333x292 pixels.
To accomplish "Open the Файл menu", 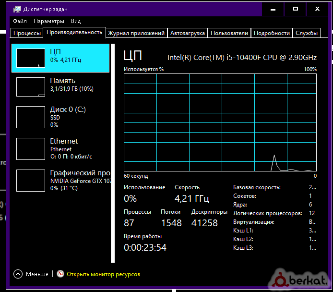I will [20, 21].
